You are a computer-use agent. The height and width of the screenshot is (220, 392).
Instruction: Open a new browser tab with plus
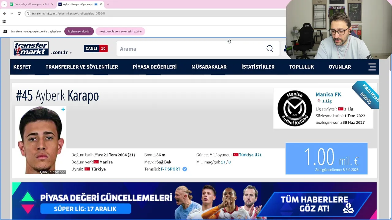point(108,4)
